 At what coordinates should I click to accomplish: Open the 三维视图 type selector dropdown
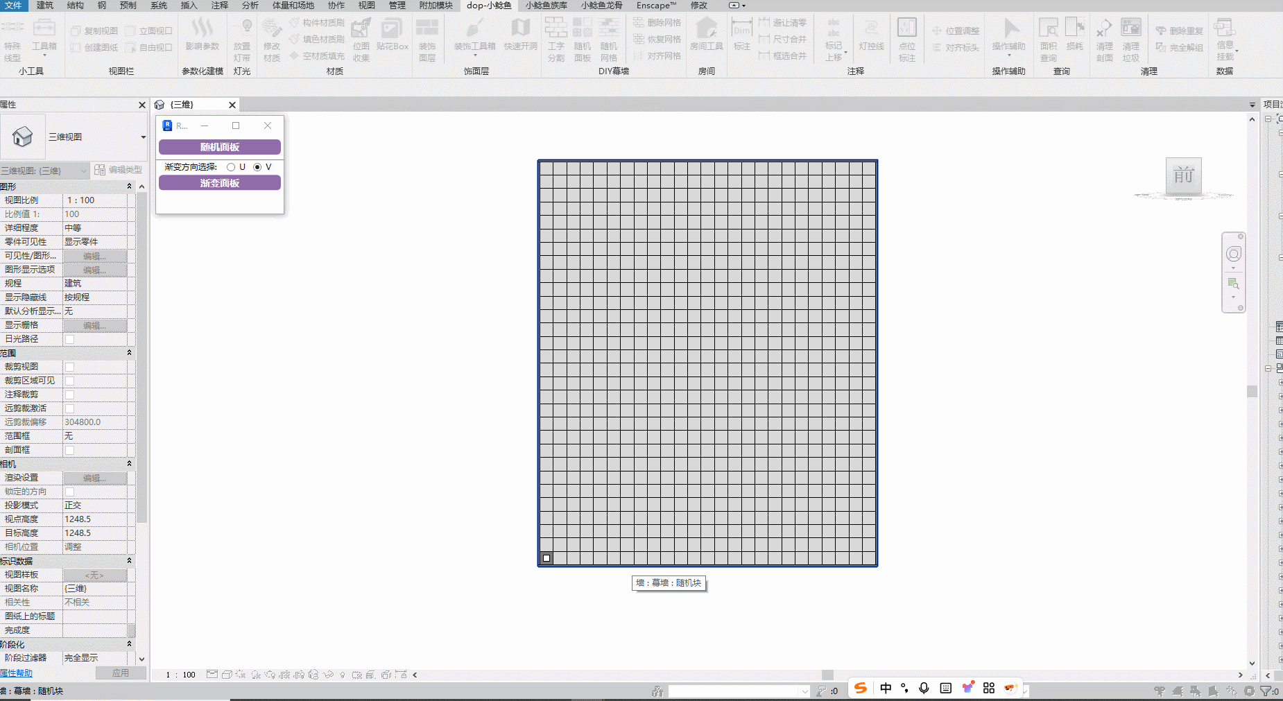tap(143, 137)
